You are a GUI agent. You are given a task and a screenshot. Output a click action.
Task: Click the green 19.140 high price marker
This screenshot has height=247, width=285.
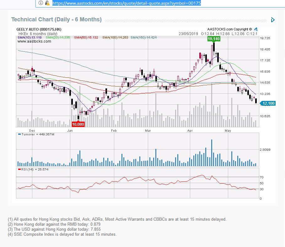point(214,39)
